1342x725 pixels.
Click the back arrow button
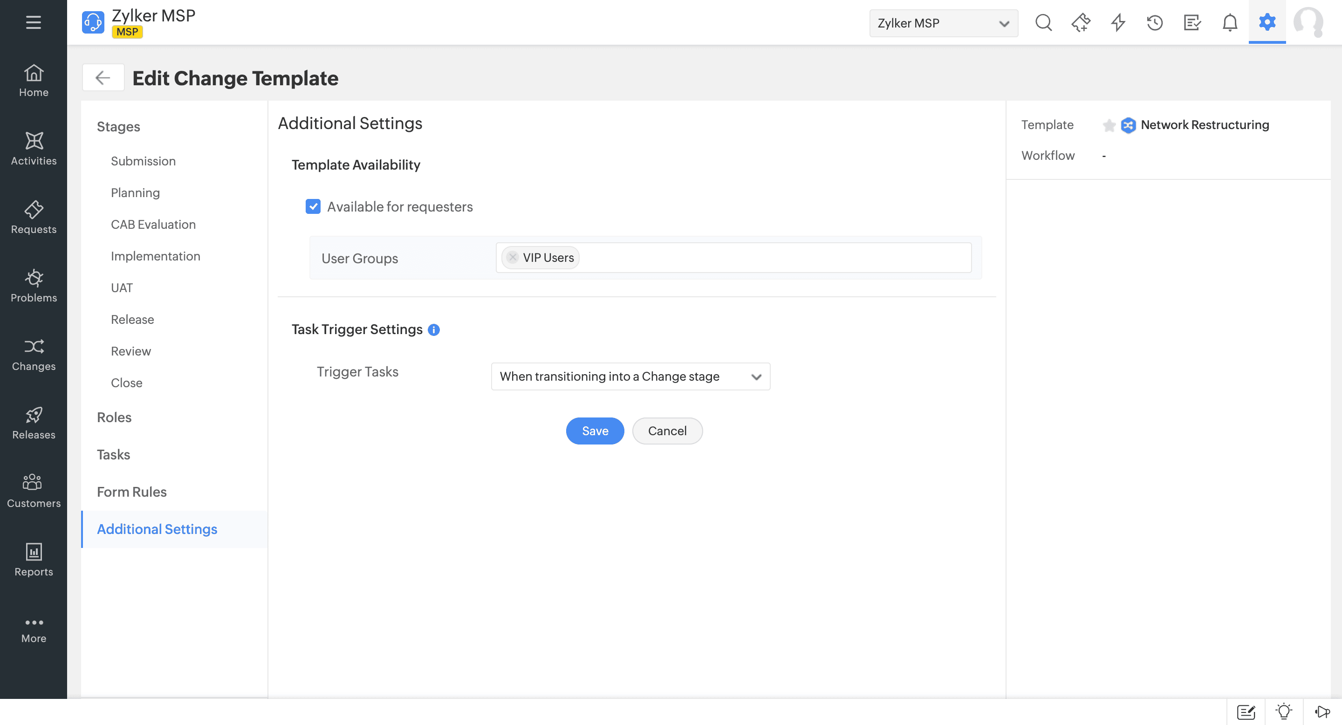[103, 78]
